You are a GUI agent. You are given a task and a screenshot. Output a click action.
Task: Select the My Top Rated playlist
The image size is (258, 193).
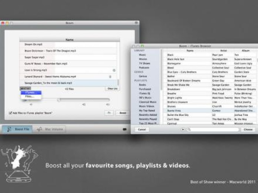click(146, 111)
